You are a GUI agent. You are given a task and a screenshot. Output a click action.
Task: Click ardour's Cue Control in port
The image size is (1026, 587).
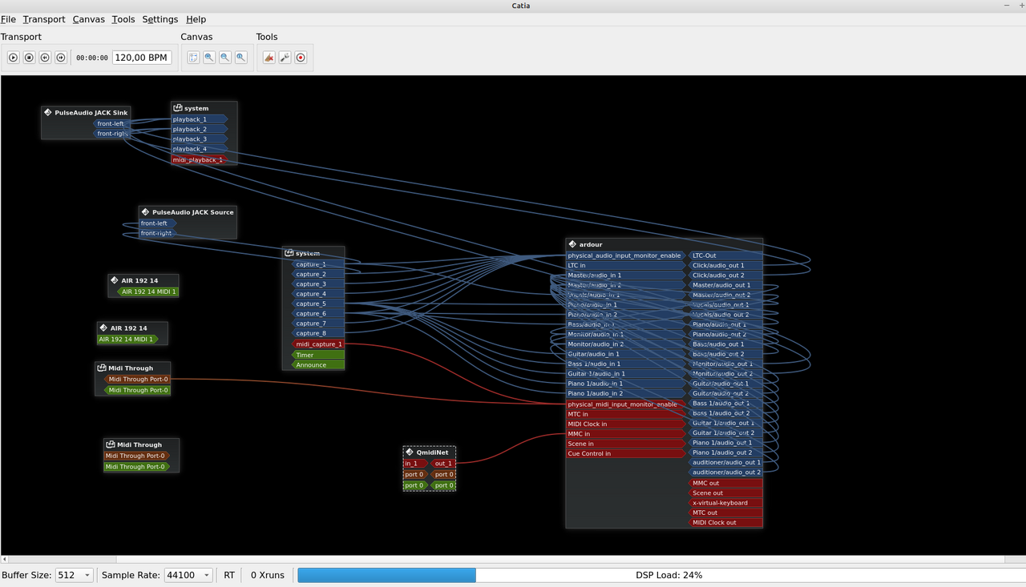[x=627, y=454]
